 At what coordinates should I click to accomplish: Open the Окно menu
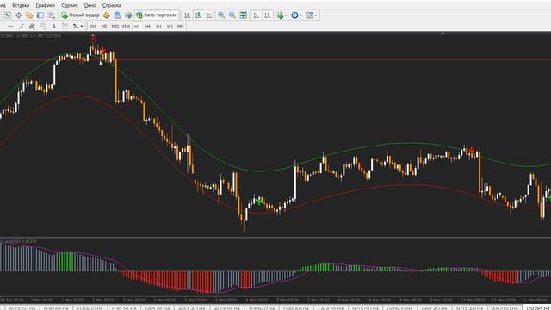pos(90,5)
